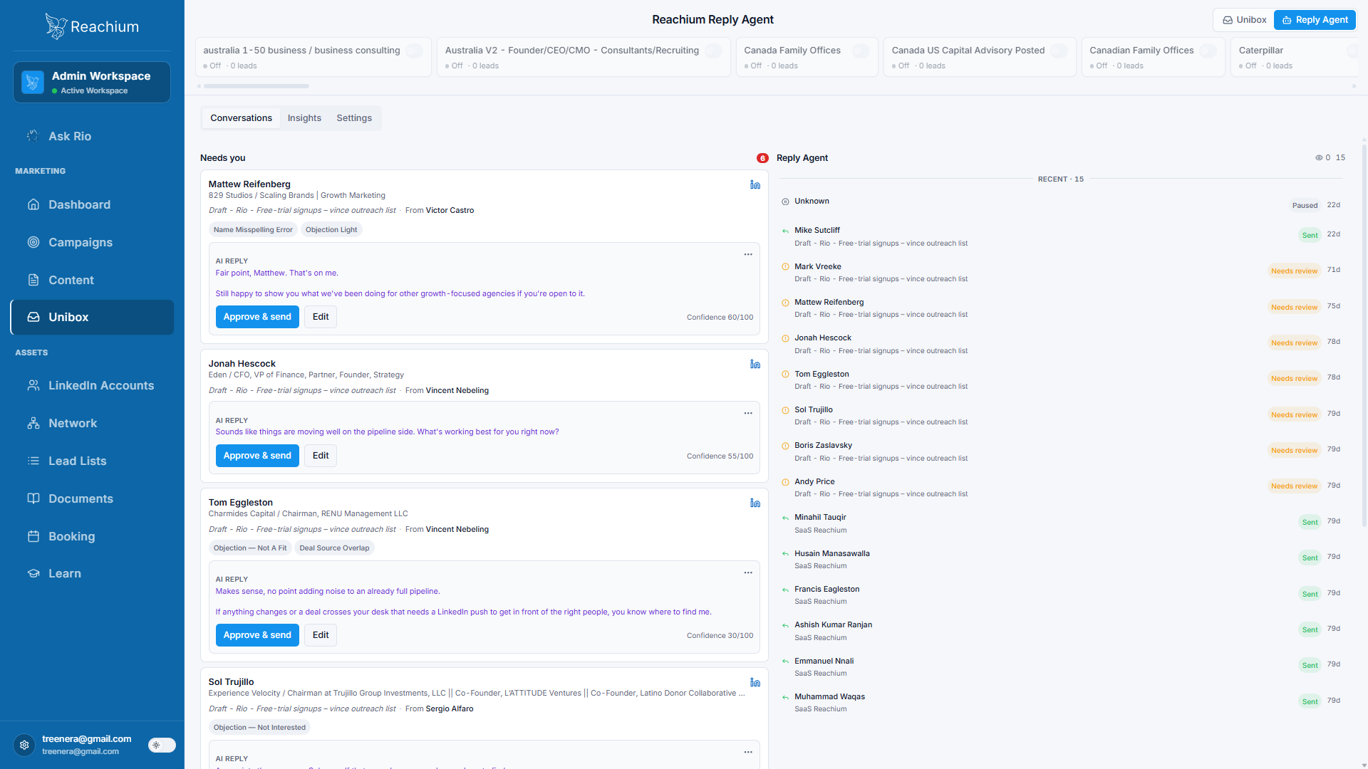Click the campaign strip horizontal scrollbar

(x=256, y=86)
